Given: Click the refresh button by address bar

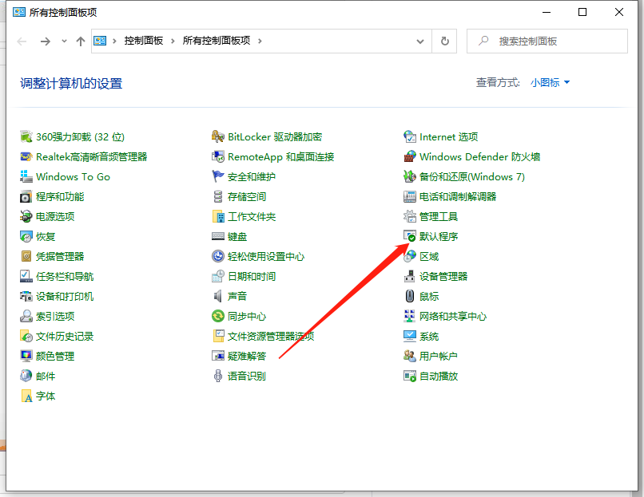Looking at the screenshot, I should pyautogui.click(x=444, y=41).
